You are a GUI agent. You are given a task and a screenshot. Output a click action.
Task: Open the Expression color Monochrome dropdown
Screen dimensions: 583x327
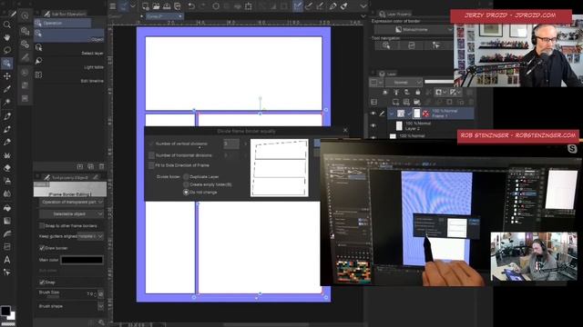pyautogui.click(x=414, y=29)
